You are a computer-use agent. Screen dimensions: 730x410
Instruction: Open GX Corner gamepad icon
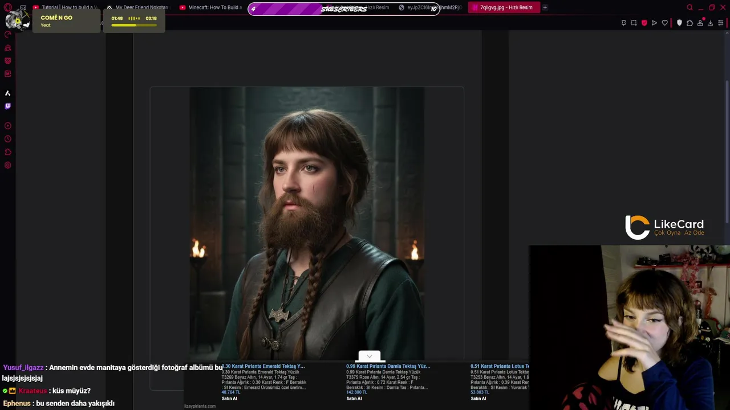(x=23, y=7)
